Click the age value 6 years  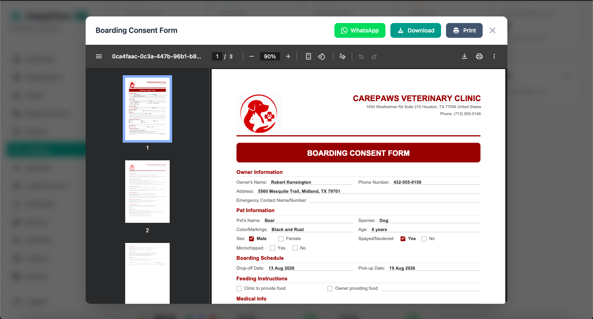point(379,229)
